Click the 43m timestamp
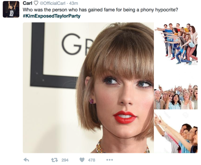Viewport: 201px width, 165px height. 73,3
